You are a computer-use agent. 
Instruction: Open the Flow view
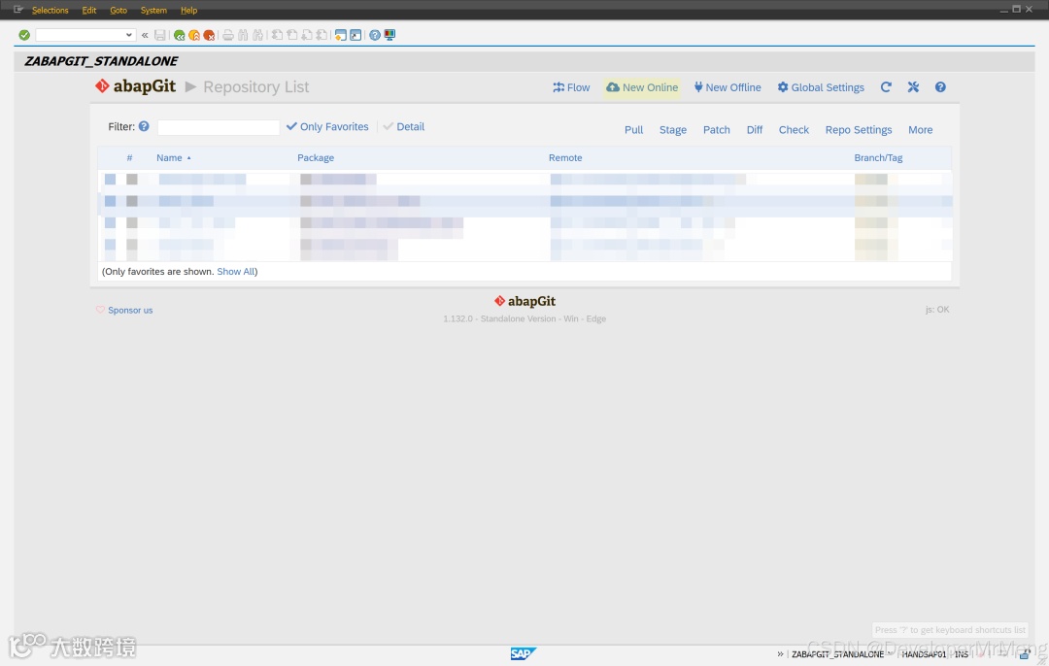[571, 87]
